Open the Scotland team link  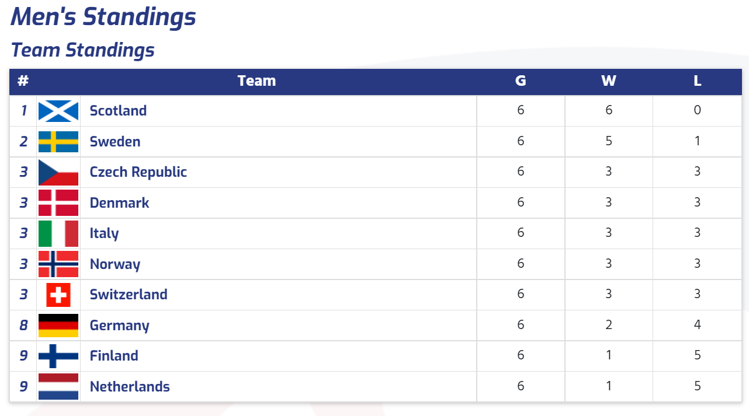coord(118,111)
